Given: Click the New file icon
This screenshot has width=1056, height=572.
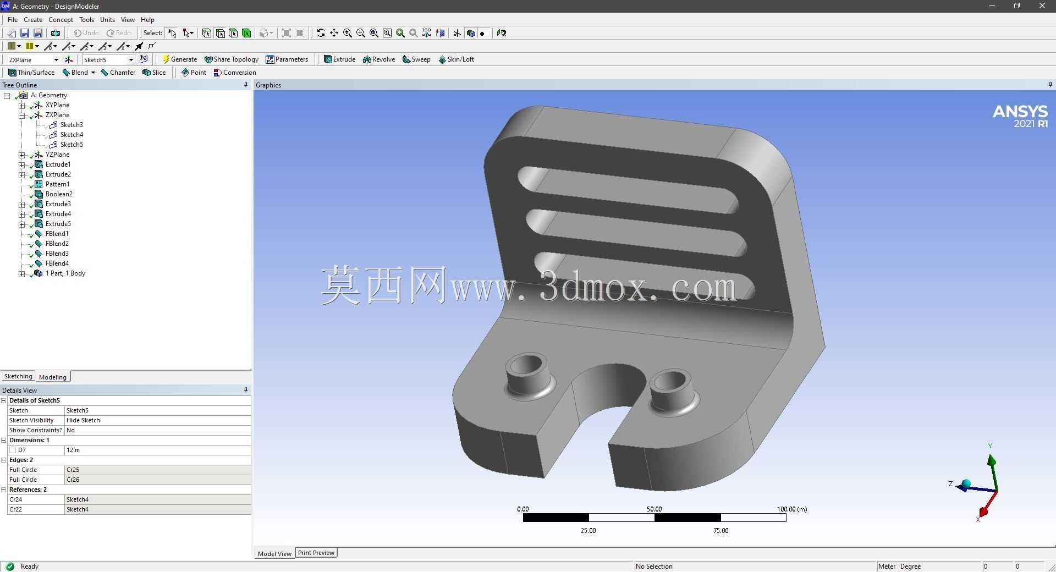Looking at the screenshot, I should coord(12,33).
